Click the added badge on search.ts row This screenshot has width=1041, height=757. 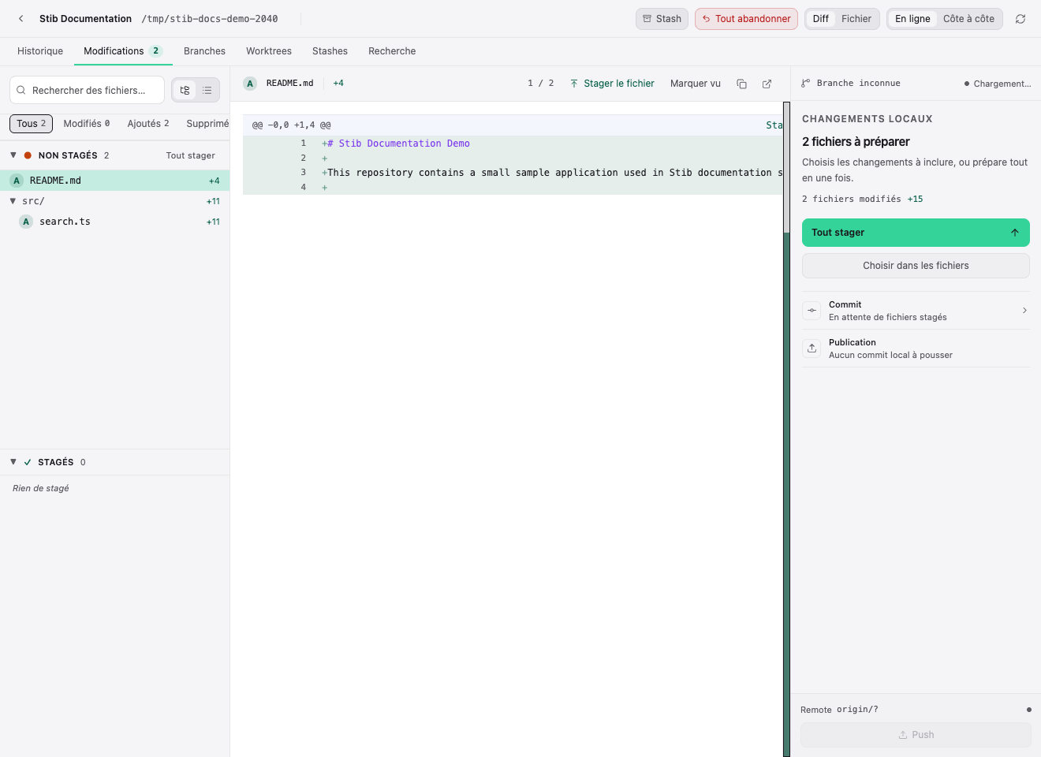[26, 222]
